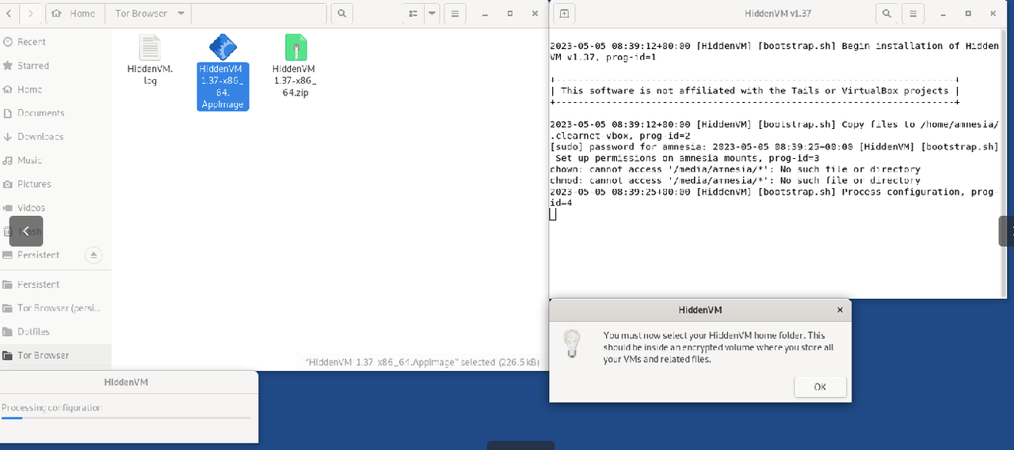The height and width of the screenshot is (450, 1014).
Task: Search files in the file manager
Action: pyautogui.click(x=341, y=13)
